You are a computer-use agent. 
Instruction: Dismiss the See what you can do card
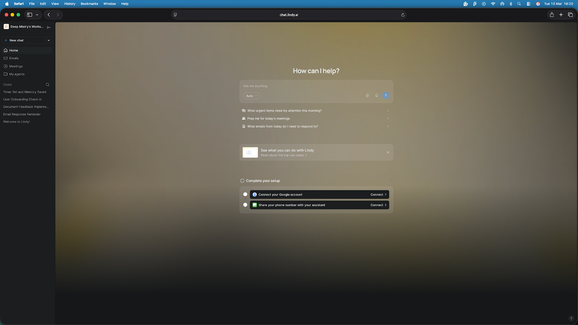(x=388, y=152)
